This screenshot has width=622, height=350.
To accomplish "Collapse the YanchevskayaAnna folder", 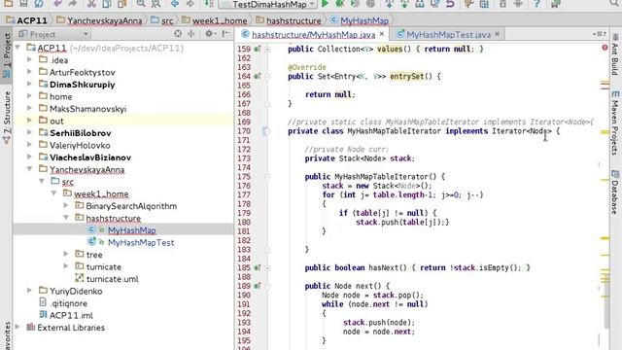I will (x=29, y=169).
